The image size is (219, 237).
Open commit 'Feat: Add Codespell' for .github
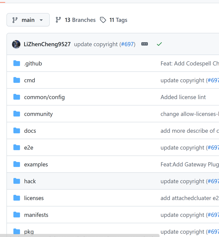[x=190, y=63]
